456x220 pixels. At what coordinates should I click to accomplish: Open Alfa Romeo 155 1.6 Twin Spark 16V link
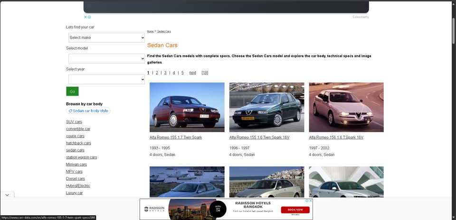259,137
